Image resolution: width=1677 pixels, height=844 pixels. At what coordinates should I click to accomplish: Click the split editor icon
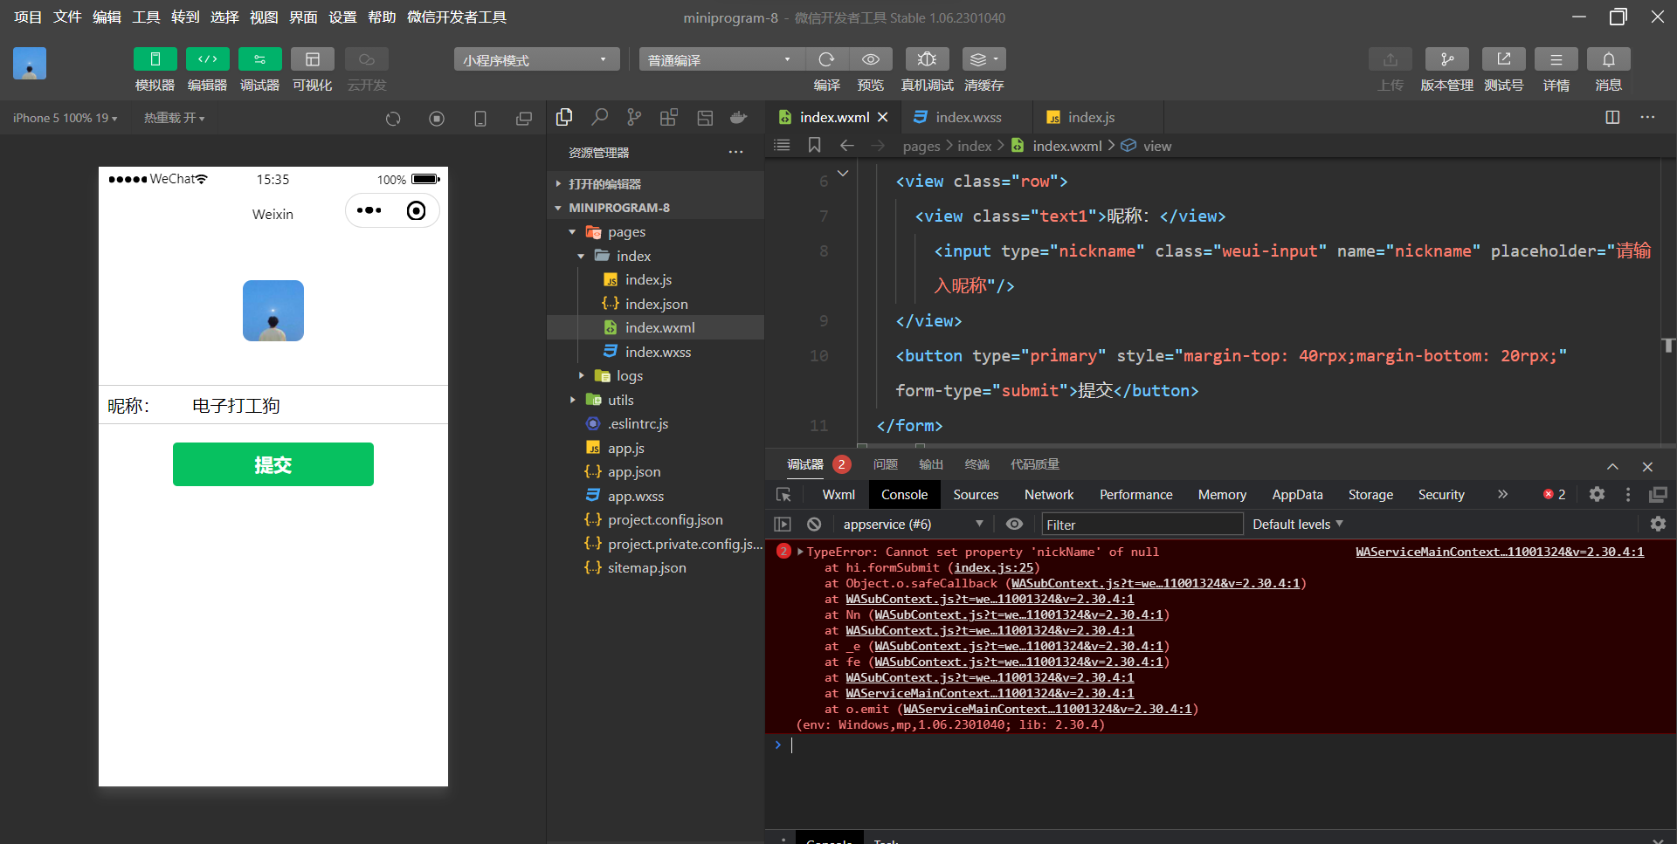click(1612, 117)
